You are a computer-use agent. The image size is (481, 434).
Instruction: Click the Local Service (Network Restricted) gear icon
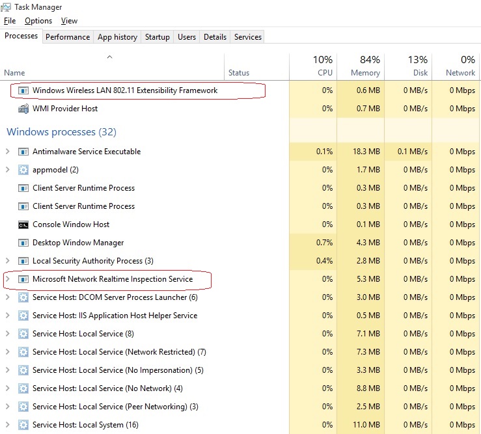point(23,352)
